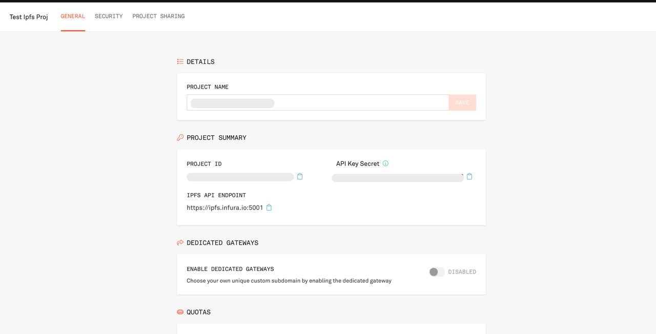Switch to the Security tab
Image resolution: width=656 pixels, height=334 pixels.
tap(109, 16)
